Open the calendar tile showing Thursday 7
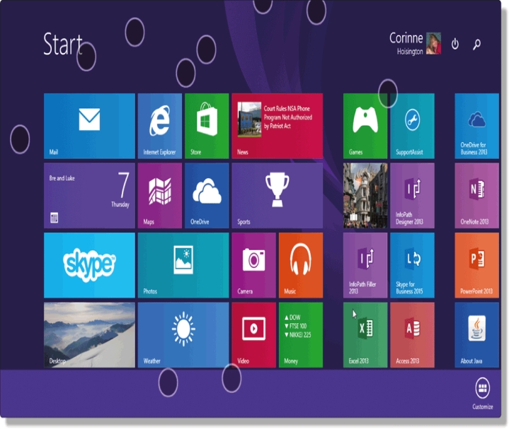509x429 pixels. 89,196
